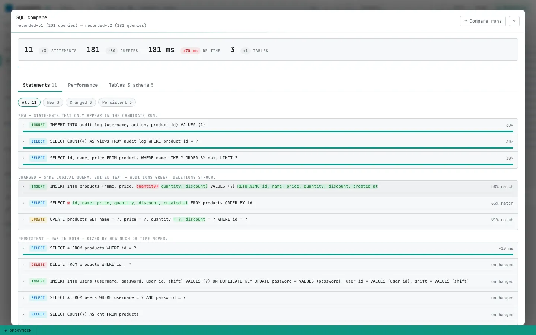Screen dimensions: 536x335
Task: Click the INSERT badge on users statement
Action: tap(38, 281)
